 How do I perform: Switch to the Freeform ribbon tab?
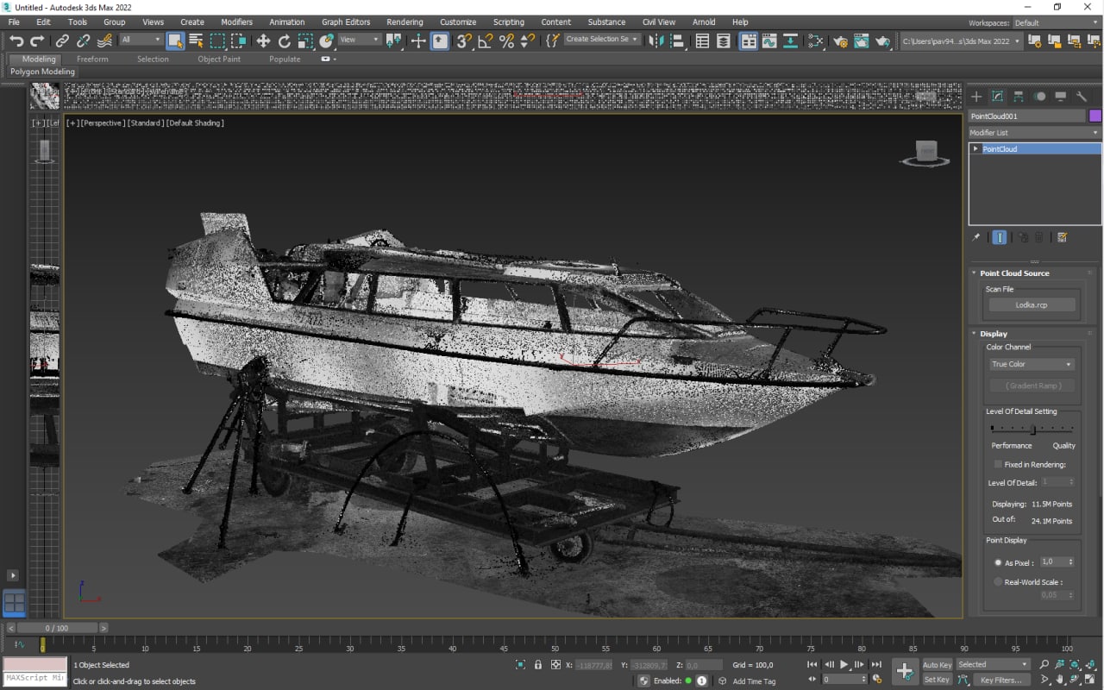coord(92,60)
